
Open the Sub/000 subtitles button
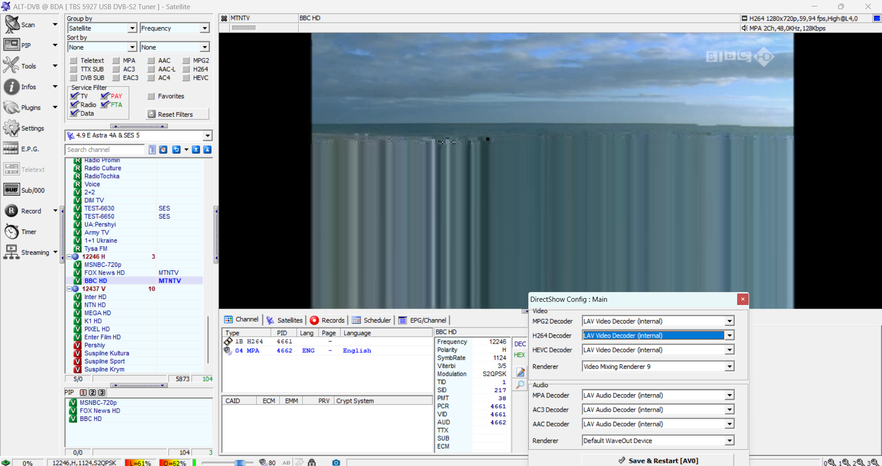tap(24, 190)
